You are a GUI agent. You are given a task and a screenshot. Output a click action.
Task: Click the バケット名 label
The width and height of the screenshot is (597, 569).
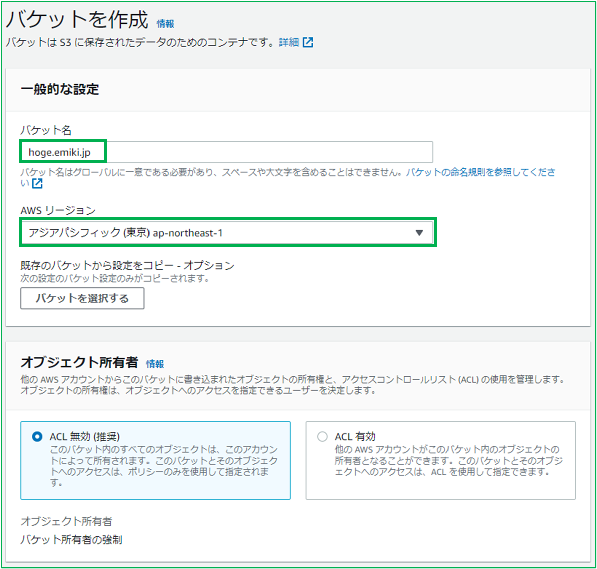click(46, 130)
